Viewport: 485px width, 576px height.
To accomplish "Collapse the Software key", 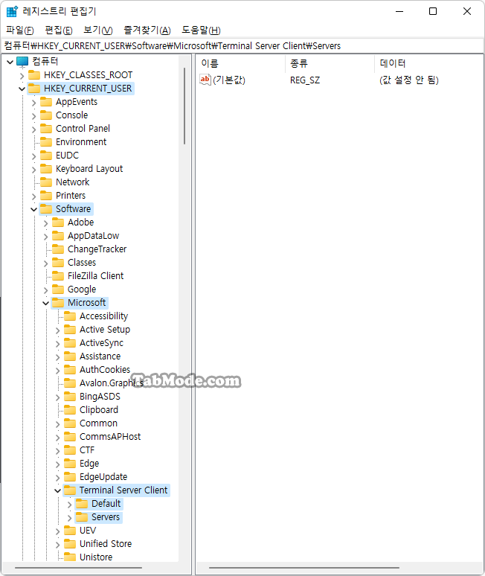I will (33, 209).
